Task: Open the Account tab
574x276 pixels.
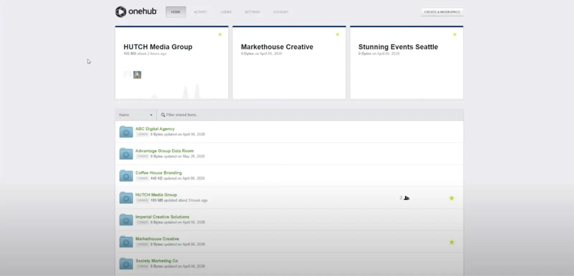Action: [x=281, y=12]
